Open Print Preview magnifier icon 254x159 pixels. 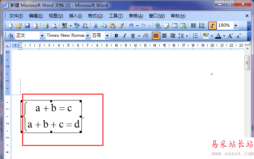point(54,26)
